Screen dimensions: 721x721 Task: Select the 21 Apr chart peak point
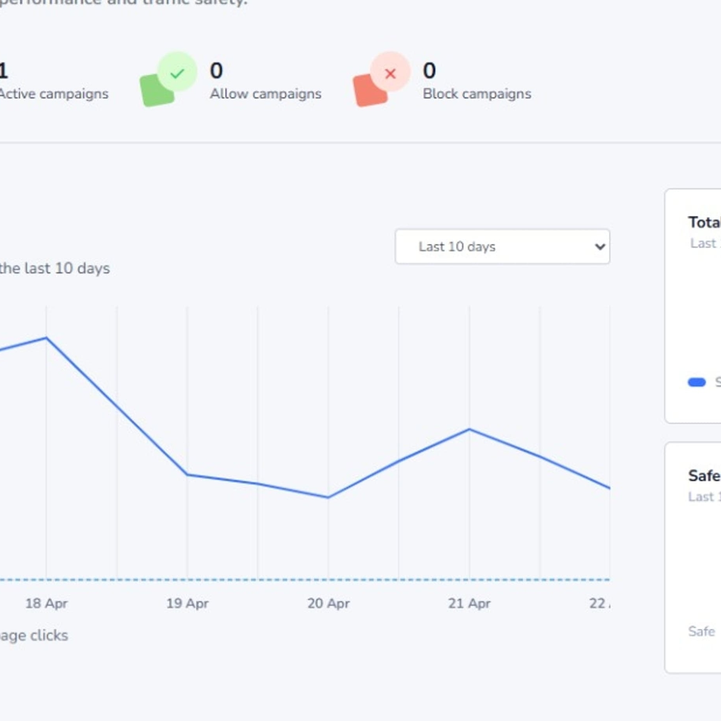coord(469,430)
